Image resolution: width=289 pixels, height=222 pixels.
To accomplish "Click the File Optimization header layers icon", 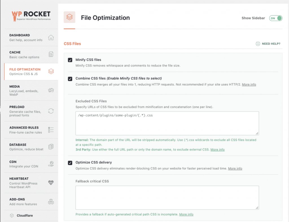I will click(x=69, y=17).
